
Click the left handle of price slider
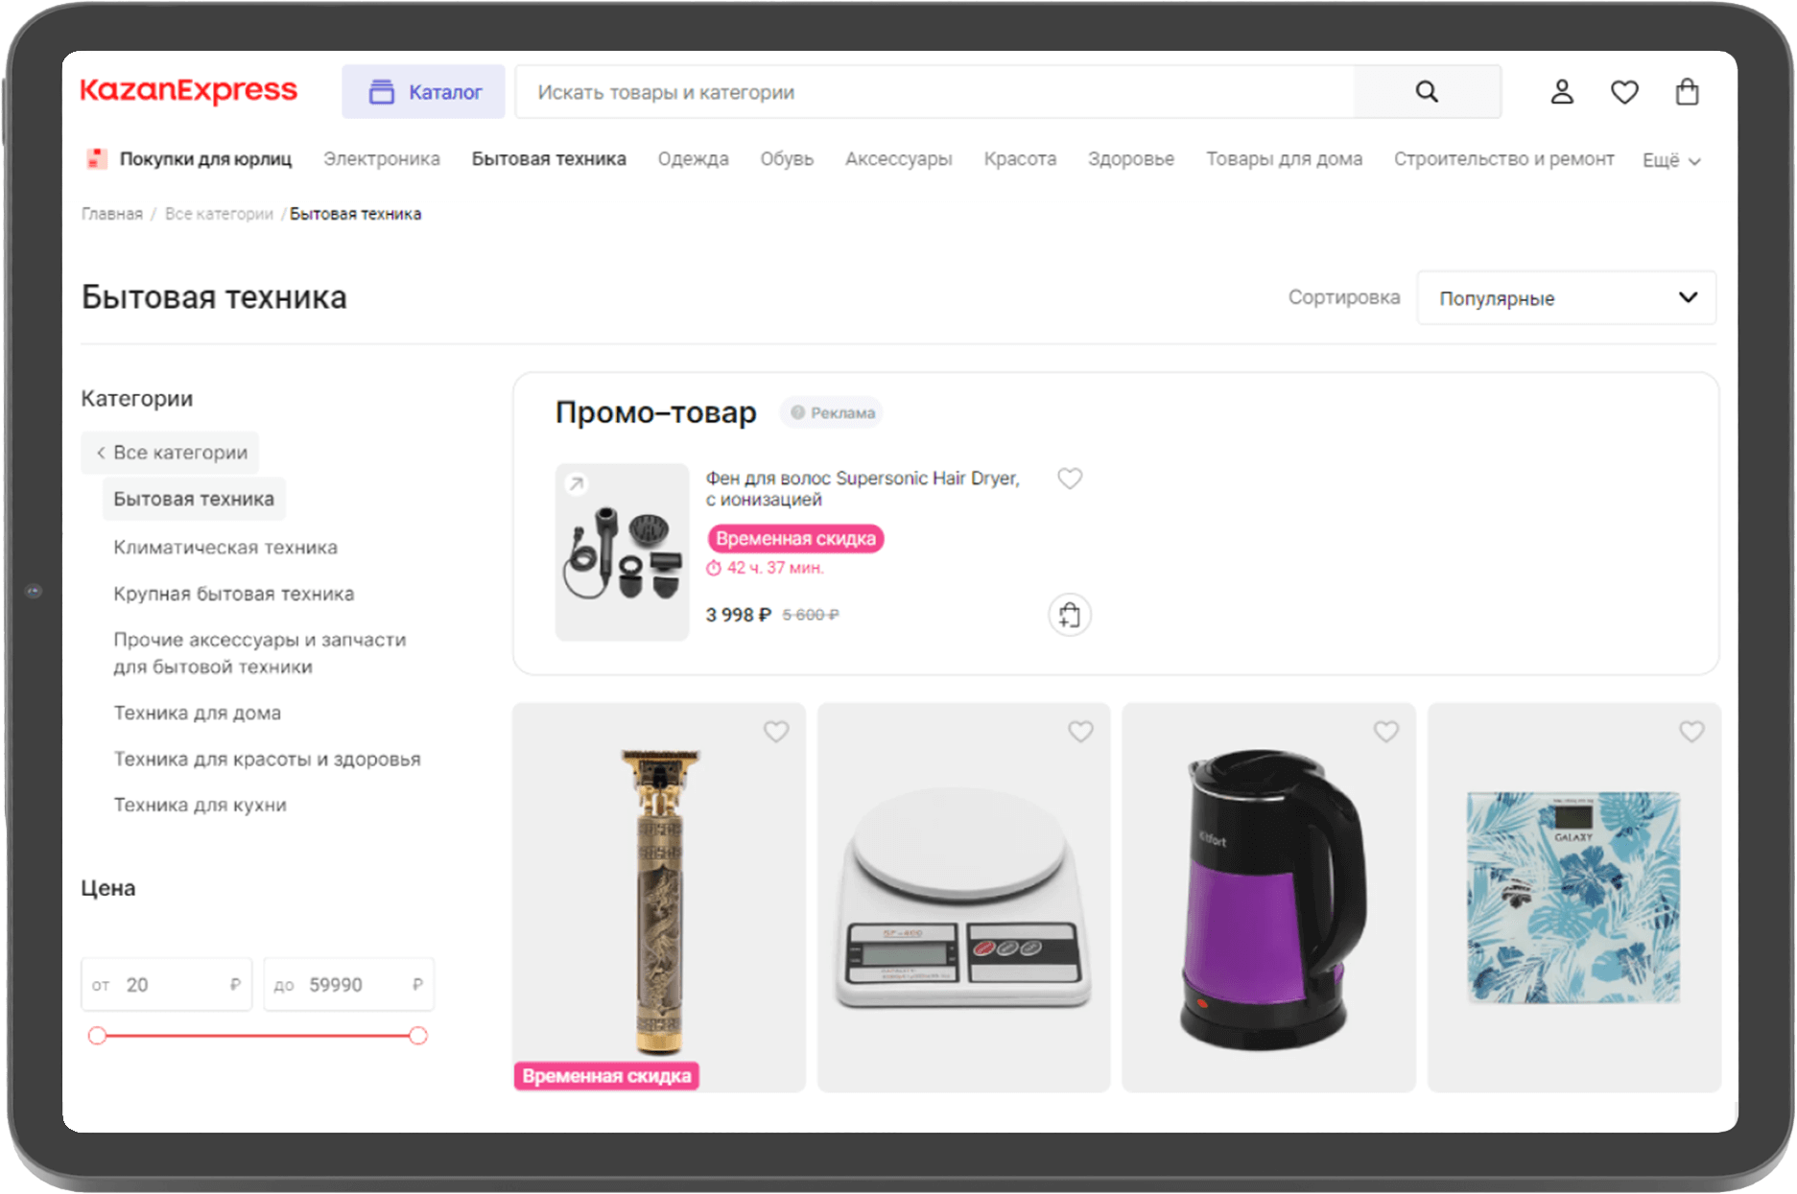(97, 1036)
